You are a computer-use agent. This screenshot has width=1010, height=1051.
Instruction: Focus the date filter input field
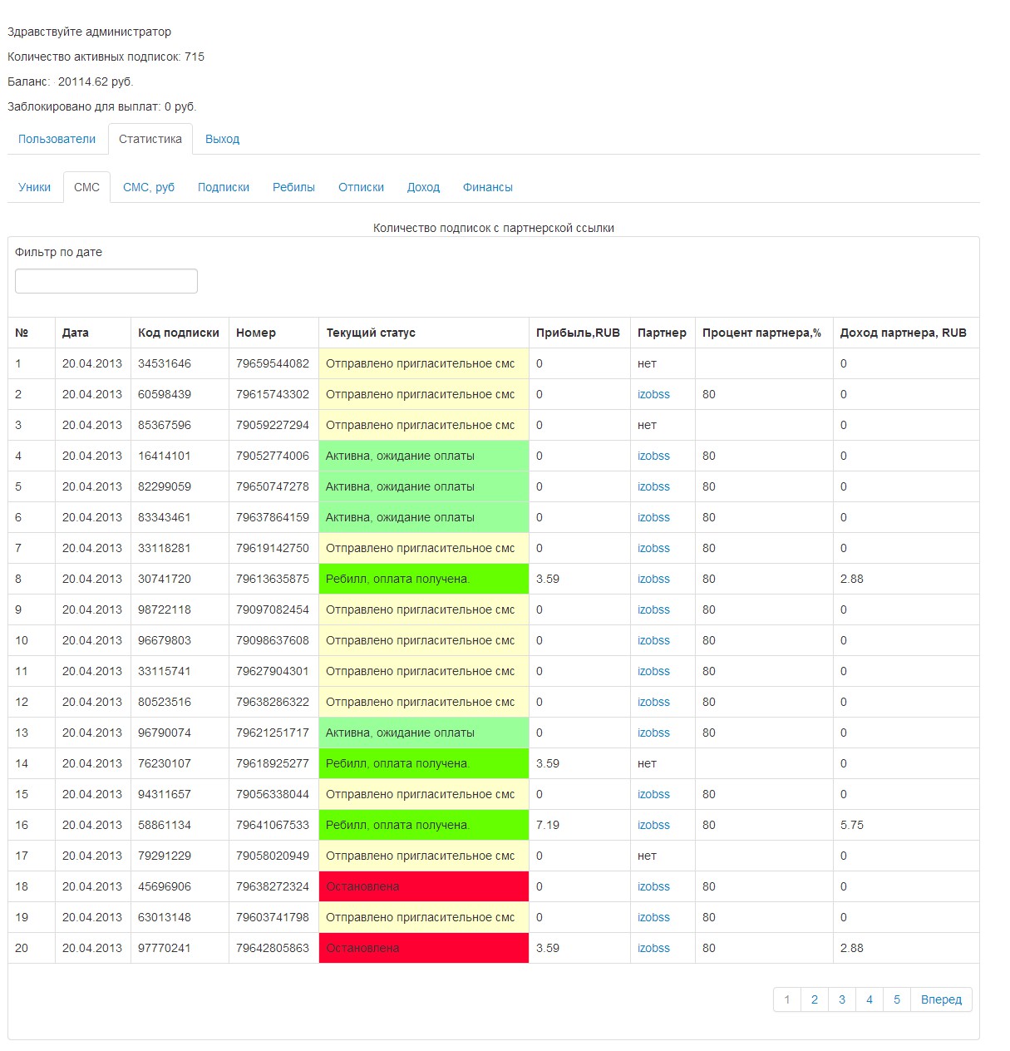pos(106,281)
